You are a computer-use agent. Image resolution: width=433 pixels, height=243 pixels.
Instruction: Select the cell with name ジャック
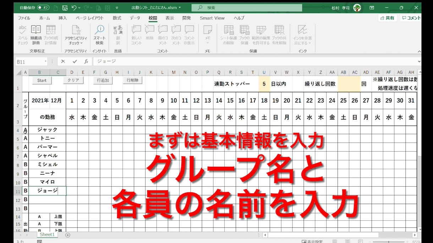pyautogui.click(x=47, y=130)
